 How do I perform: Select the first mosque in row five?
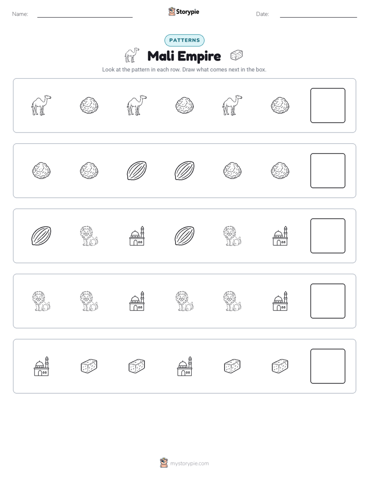(x=41, y=366)
